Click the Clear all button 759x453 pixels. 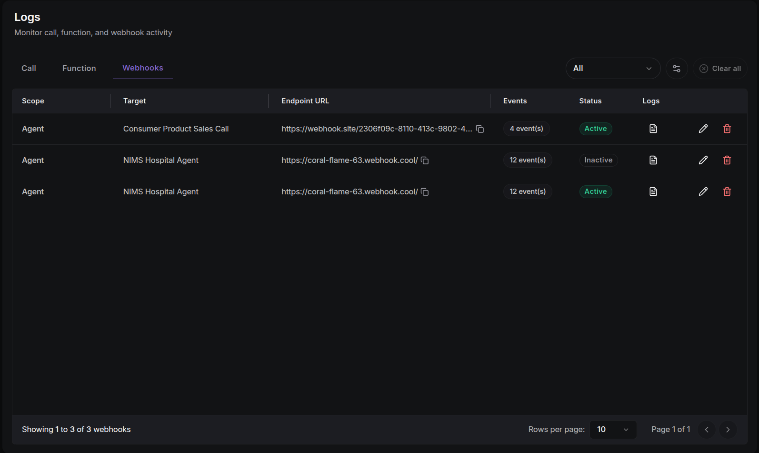coord(720,69)
